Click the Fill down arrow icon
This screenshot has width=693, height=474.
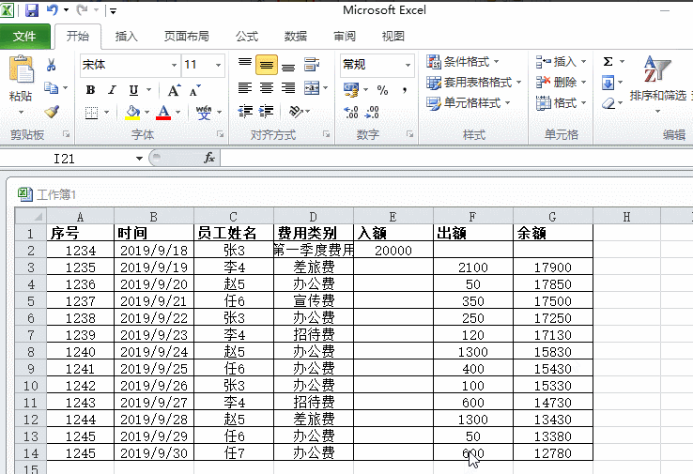(608, 83)
